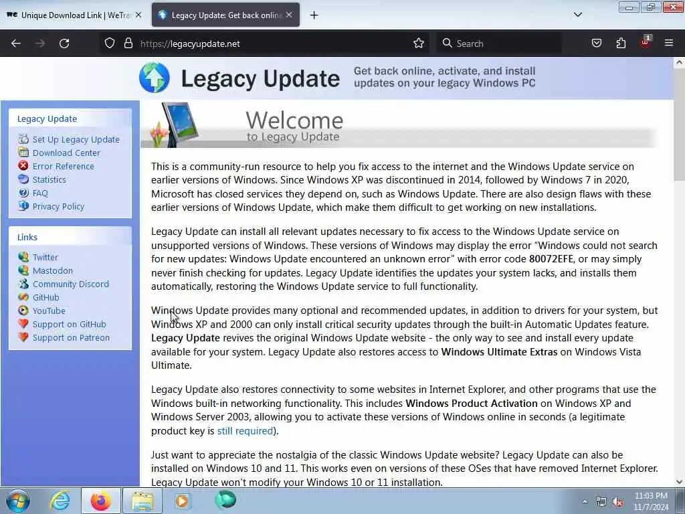Open the network tray icon
Image resolution: width=685 pixels, height=514 pixels.
(601, 502)
